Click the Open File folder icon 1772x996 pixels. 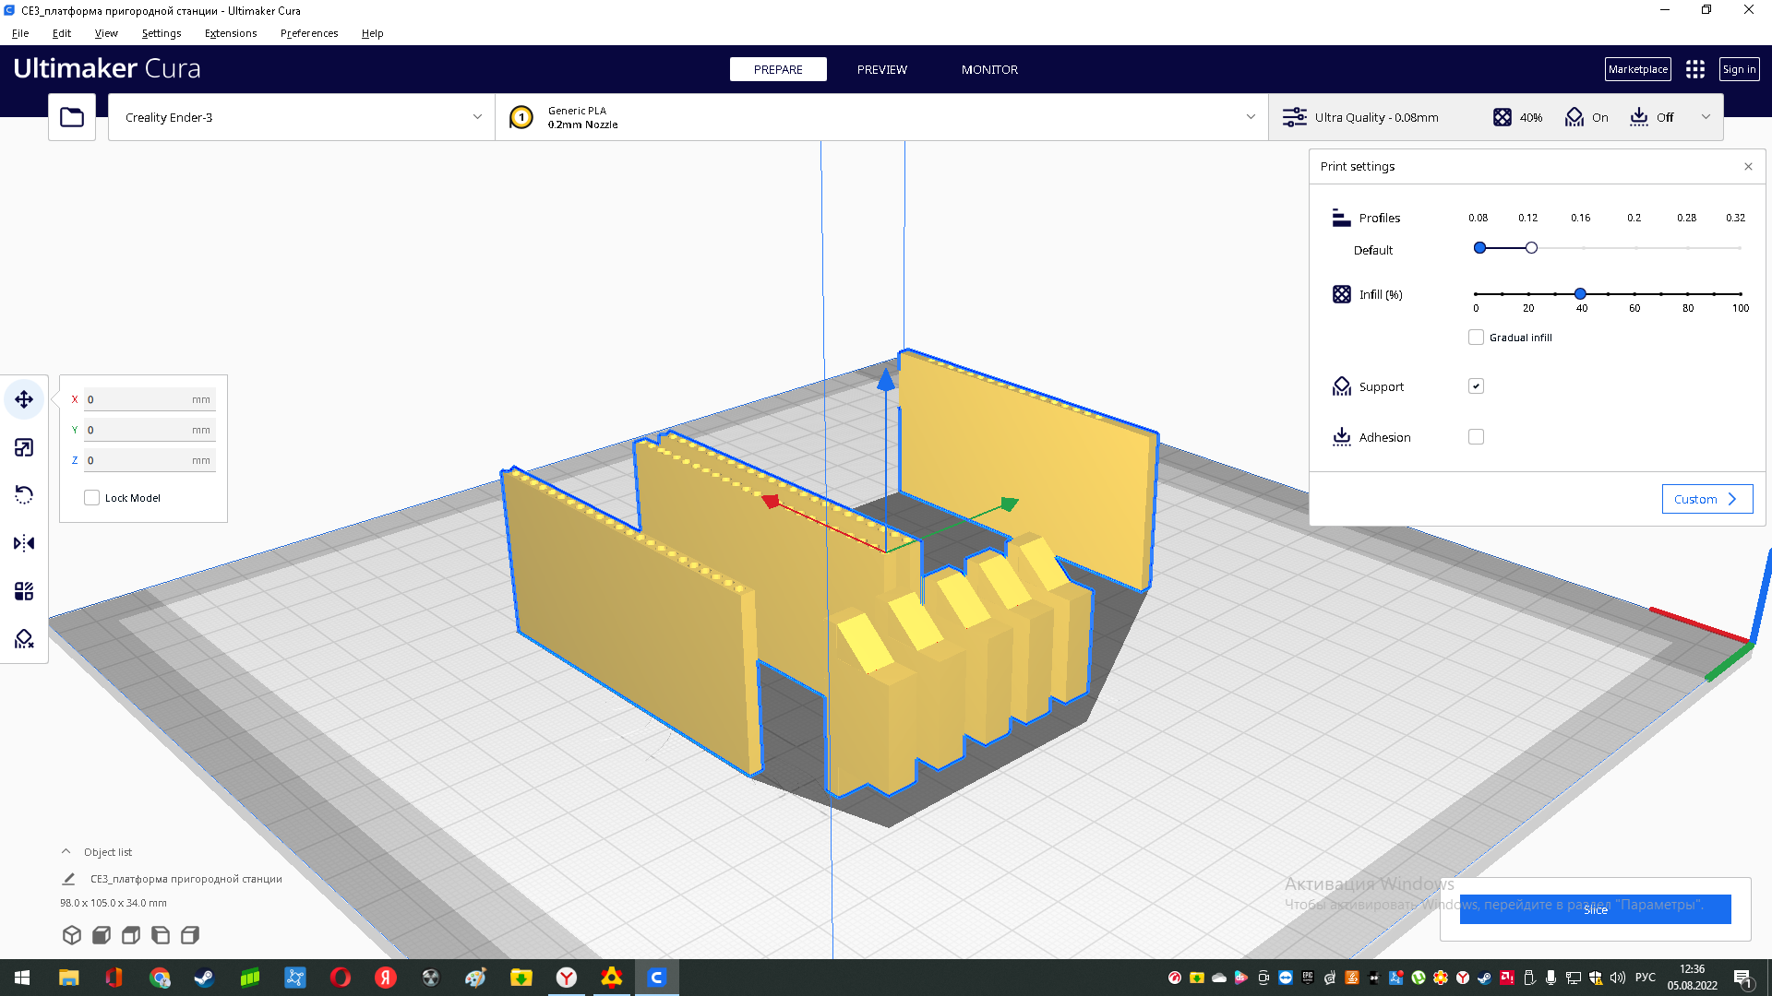click(x=72, y=117)
